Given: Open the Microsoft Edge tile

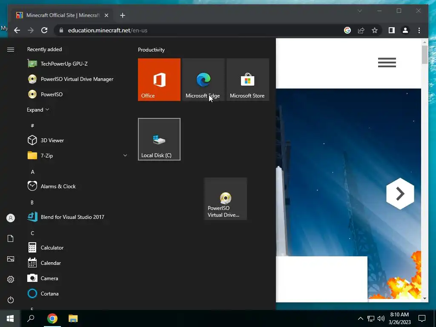Looking at the screenshot, I should [203, 80].
